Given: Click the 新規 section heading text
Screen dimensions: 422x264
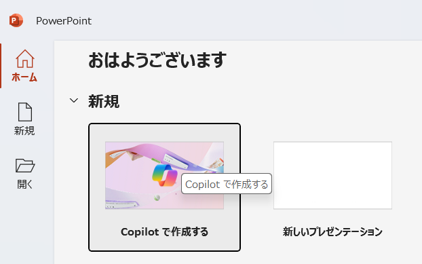Looking at the screenshot, I should coord(104,101).
